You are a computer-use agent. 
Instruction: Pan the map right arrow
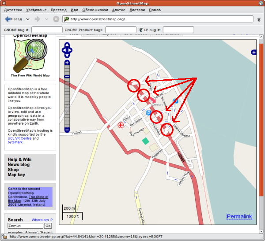(x=70, y=50)
